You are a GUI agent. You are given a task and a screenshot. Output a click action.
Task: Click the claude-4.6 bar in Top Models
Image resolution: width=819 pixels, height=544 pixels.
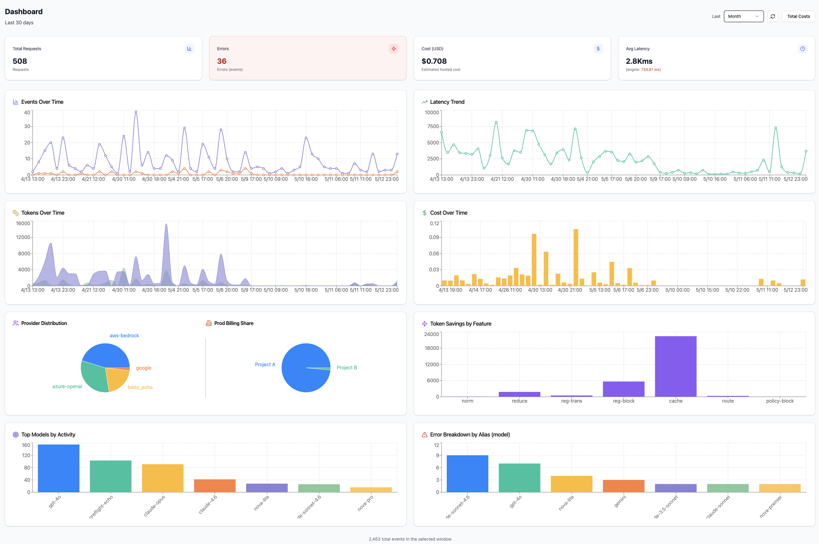pyautogui.click(x=215, y=486)
